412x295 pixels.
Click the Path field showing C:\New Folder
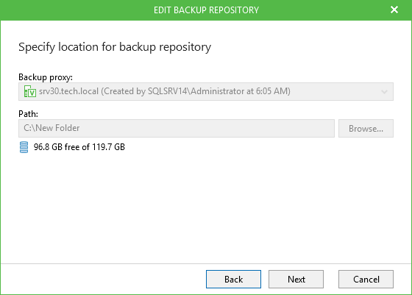tap(177, 128)
